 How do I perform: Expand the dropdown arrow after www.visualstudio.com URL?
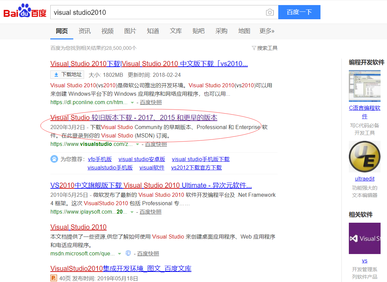137,144
